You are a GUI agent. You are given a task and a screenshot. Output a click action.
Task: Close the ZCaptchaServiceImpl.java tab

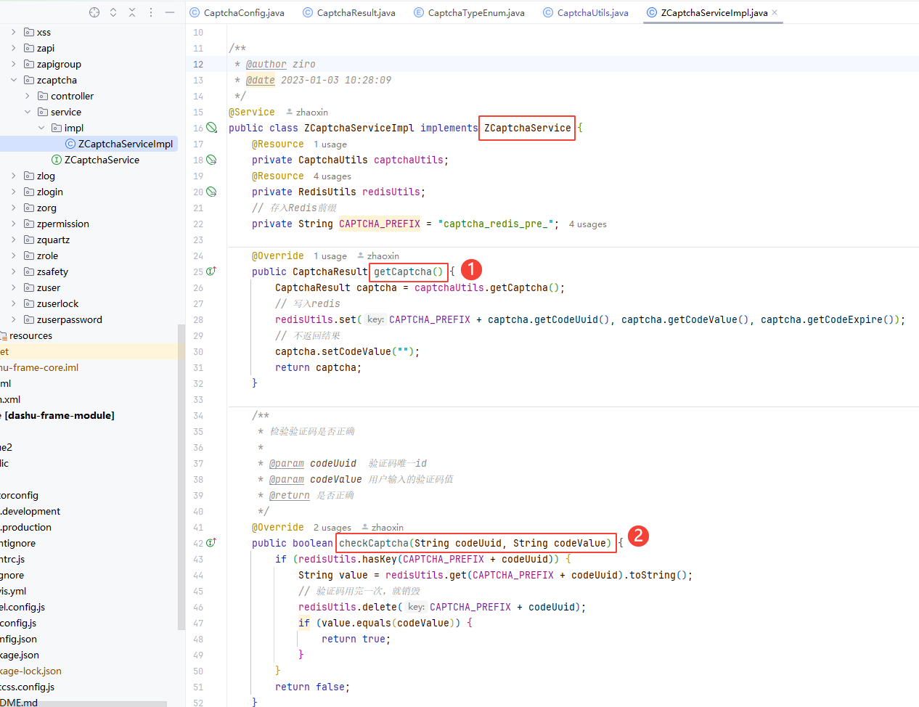(x=775, y=12)
